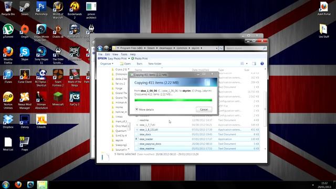This screenshot has height=189, width=336.
Task: Click the Explorer search box
Action: tap(246, 48)
